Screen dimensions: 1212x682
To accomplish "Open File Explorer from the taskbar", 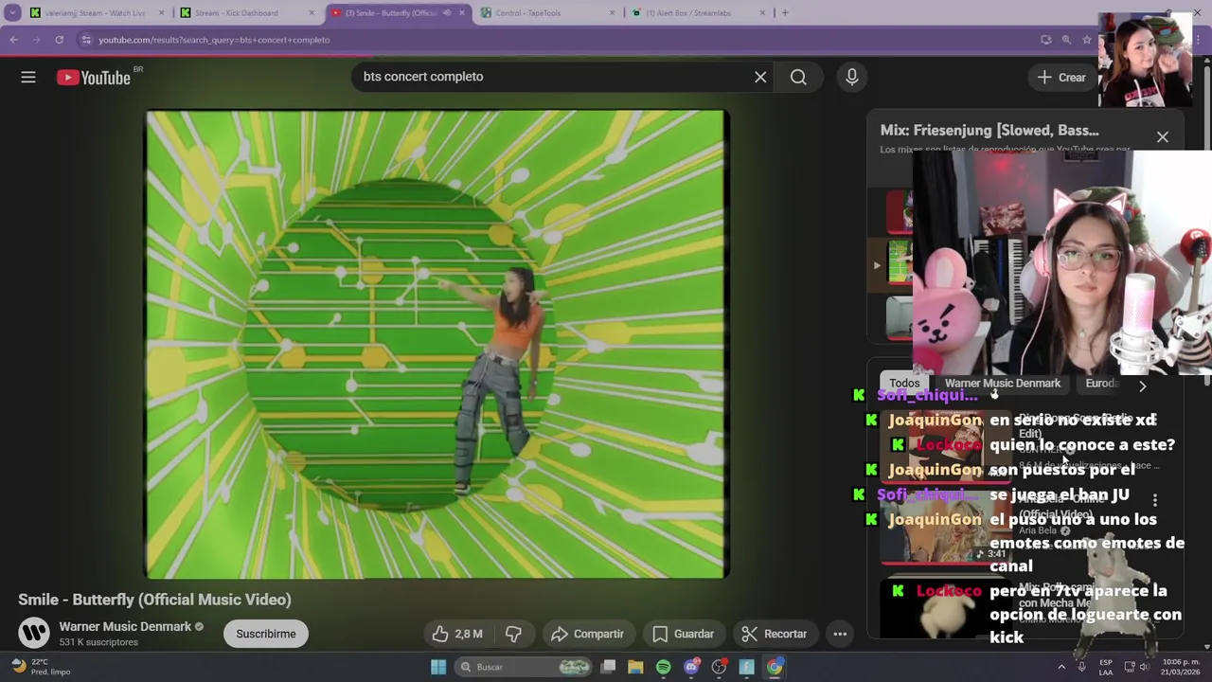I will point(635,667).
